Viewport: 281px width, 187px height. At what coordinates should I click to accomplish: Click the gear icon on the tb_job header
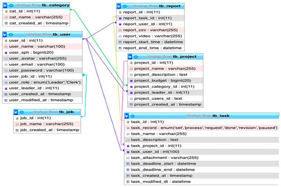(21, 112)
